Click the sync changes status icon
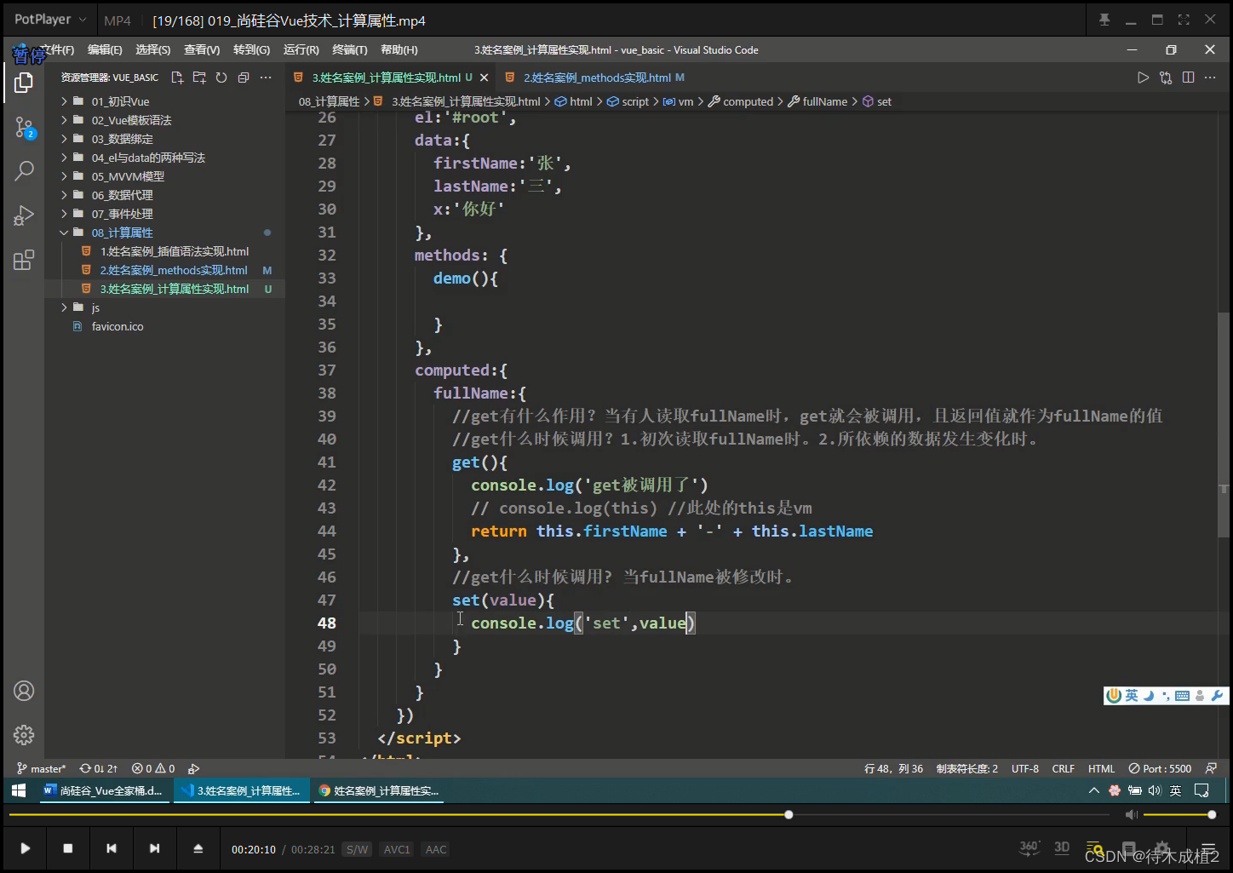 (x=99, y=768)
